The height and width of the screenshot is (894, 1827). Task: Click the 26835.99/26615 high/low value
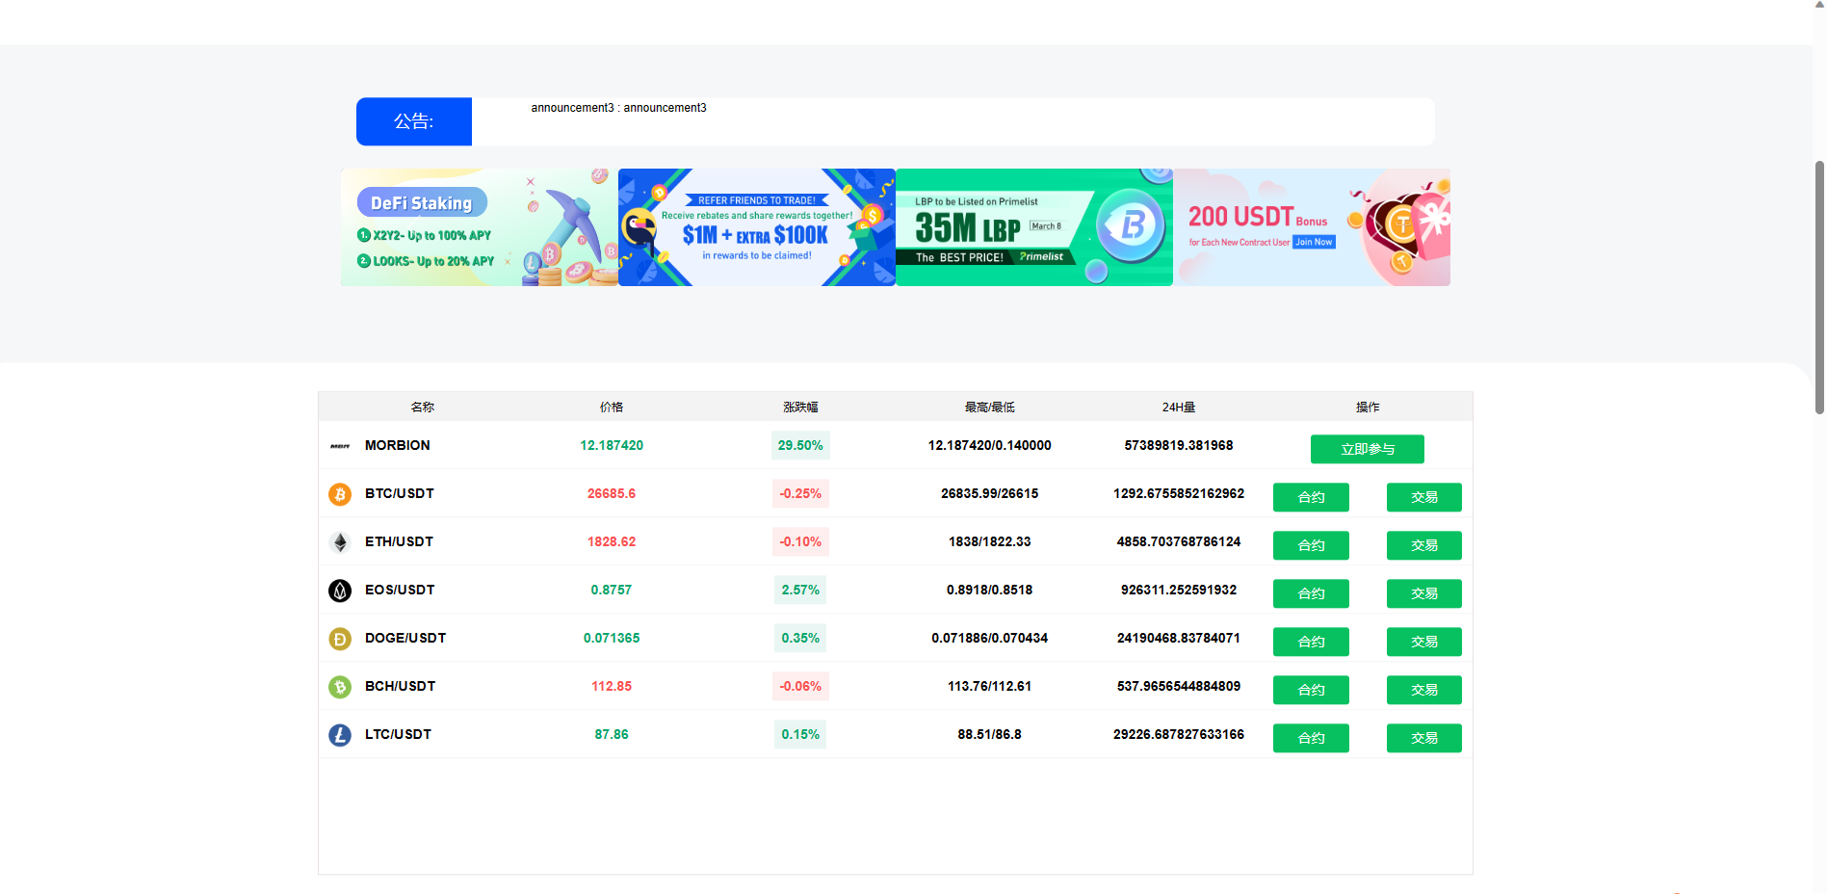(x=990, y=493)
